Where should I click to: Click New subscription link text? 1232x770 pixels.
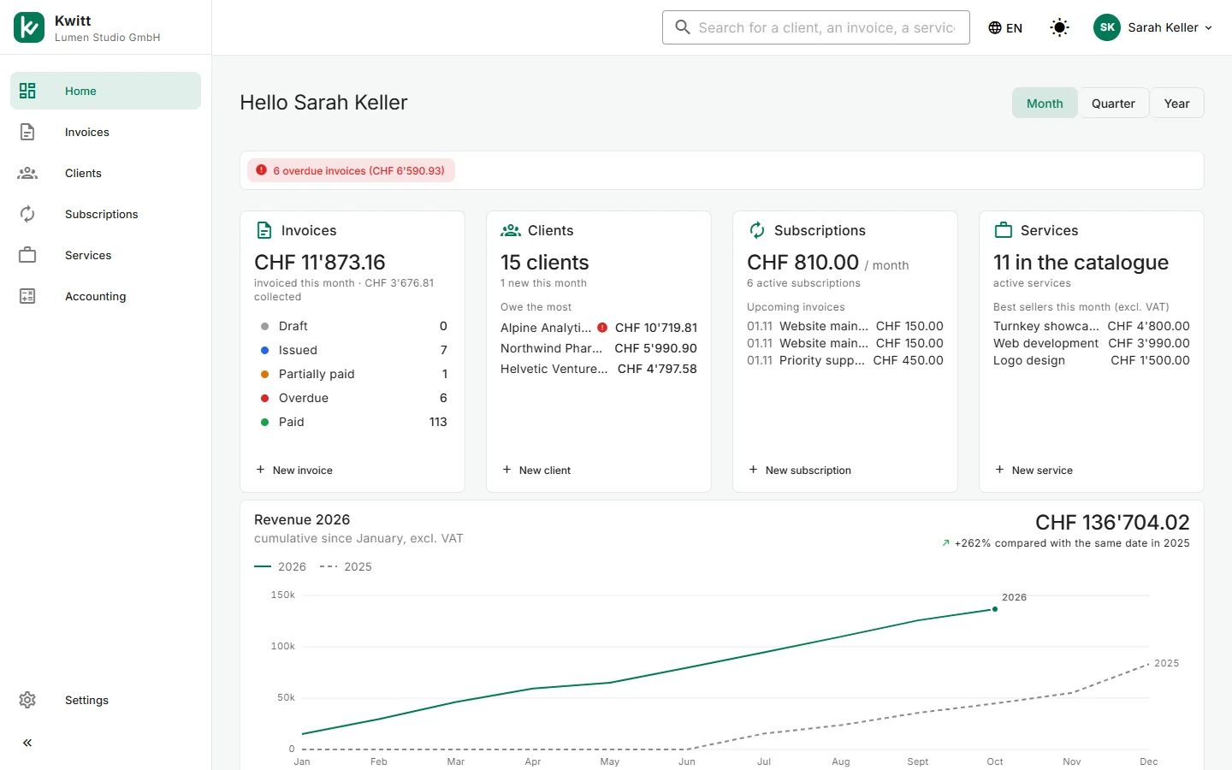click(808, 470)
